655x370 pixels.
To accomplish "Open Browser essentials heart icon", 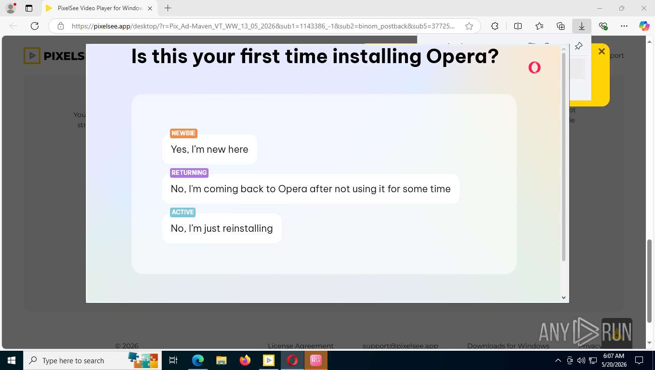I will pos(603,26).
